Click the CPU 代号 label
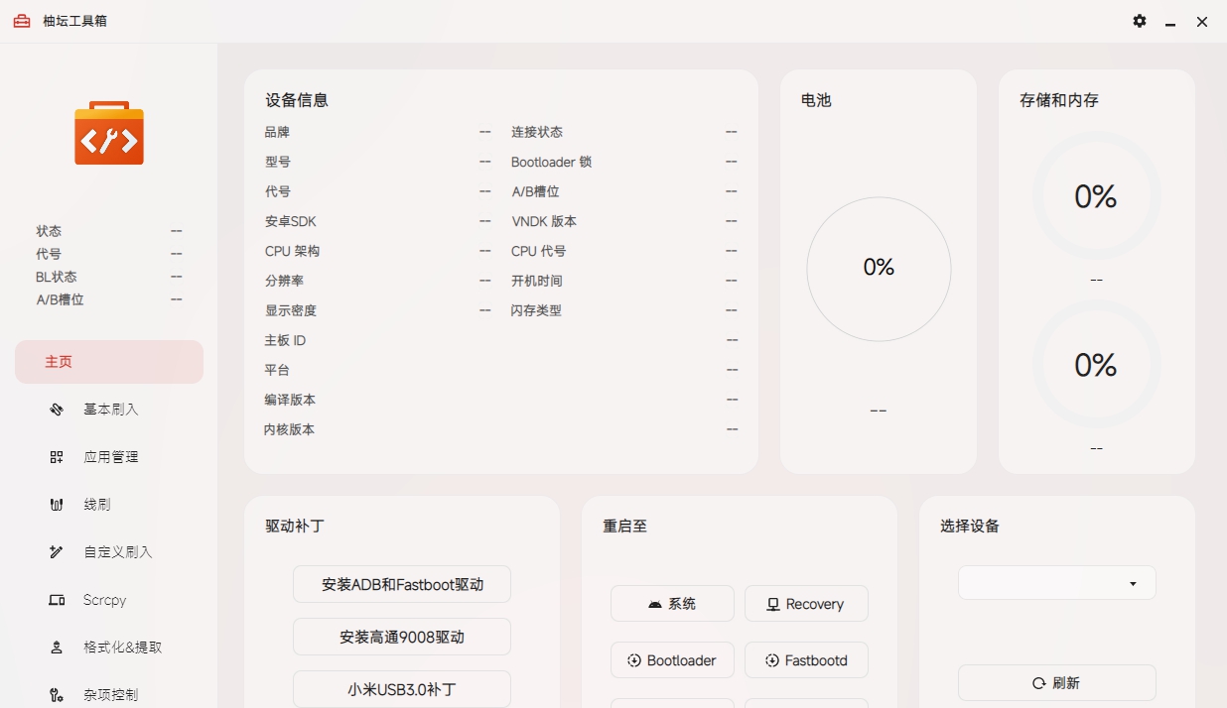Screen dimensions: 1227x708 pos(539,251)
